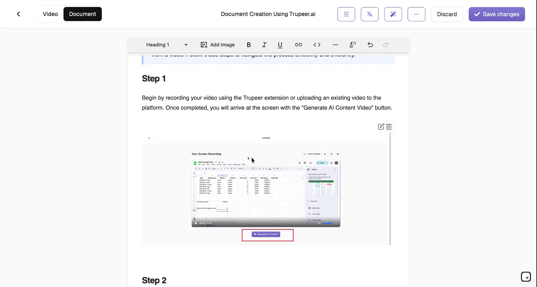Open the AI magic wand tool
Screen dimensions: 537x287
coord(393,14)
